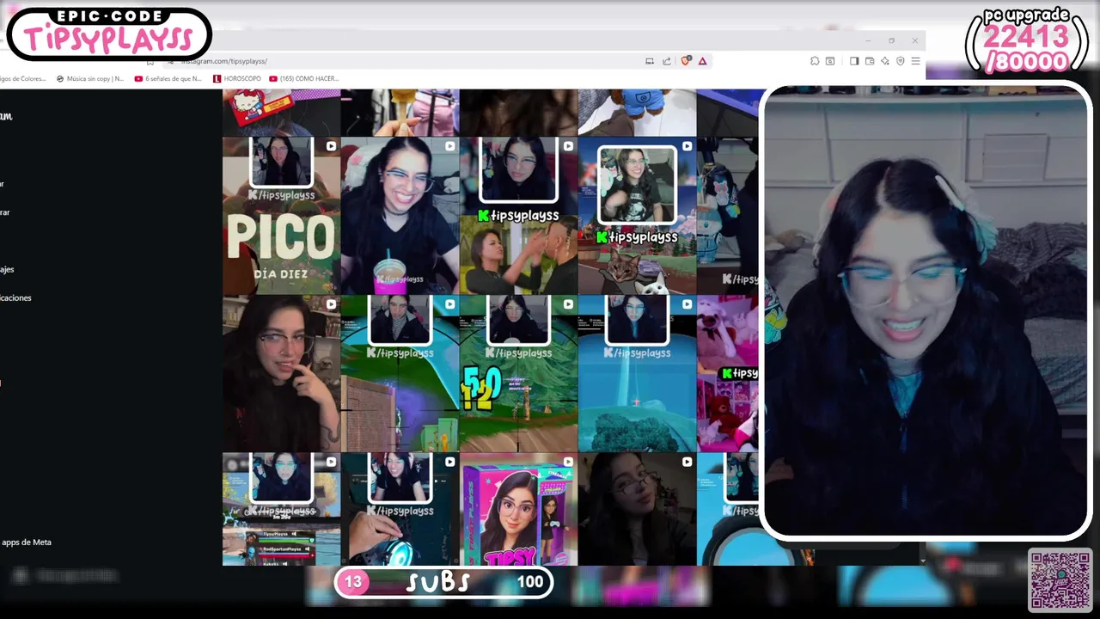Open the Fortnite brick wall reel thumbnail
Viewport: 1100px width, 619px height.
click(400, 373)
